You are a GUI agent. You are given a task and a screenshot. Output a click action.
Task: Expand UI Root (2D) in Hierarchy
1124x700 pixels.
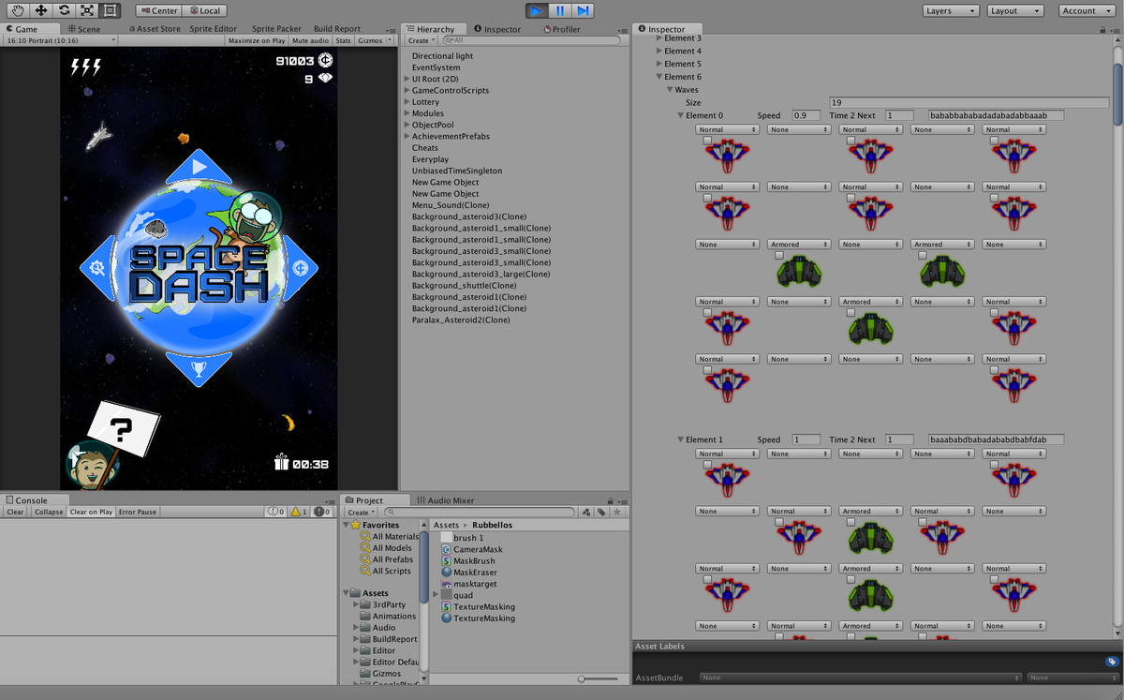pos(406,79)
